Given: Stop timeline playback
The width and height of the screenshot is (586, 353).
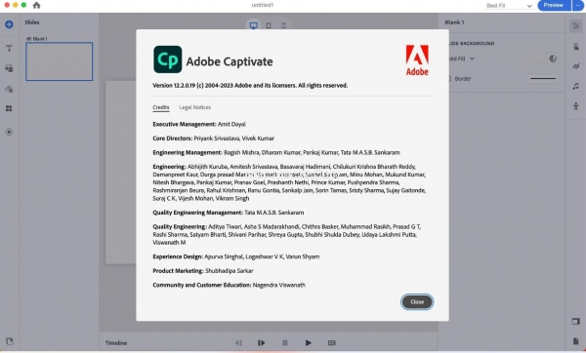Looking at the screenshot, I should tap(285, 343).
